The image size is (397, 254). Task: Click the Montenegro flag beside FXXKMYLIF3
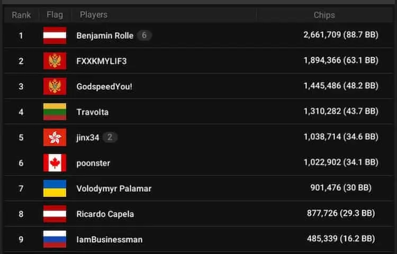[55, 61]
